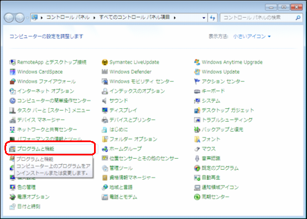Viewport: 307px width, 219px height.
Task: Click the Back navigation button
Action: (9, 18)
